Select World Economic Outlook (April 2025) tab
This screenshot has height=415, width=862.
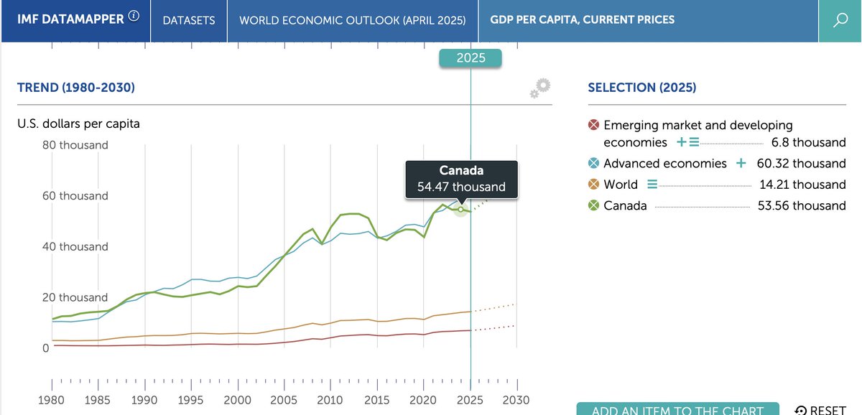pyautogui.click(x=353, y=20)
